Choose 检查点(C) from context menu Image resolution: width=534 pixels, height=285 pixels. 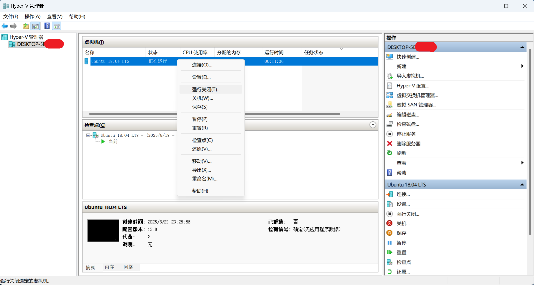pyautogui.click(x=211, y=140)
